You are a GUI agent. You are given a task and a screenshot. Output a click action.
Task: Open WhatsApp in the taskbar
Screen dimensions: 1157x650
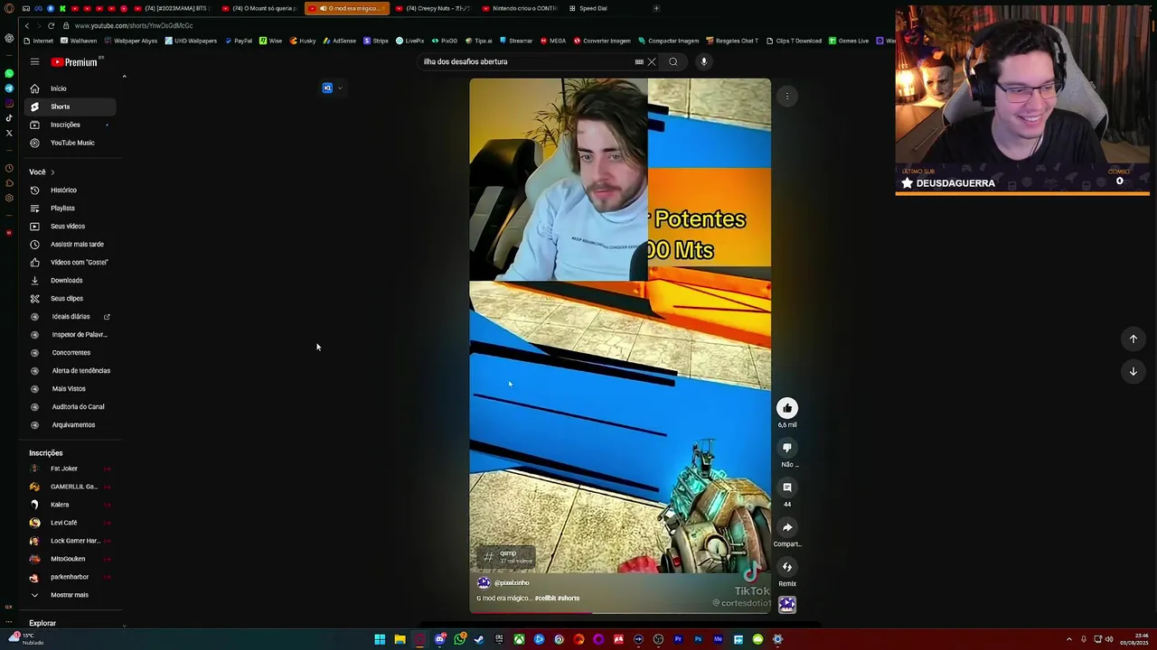tap(459, 639)
